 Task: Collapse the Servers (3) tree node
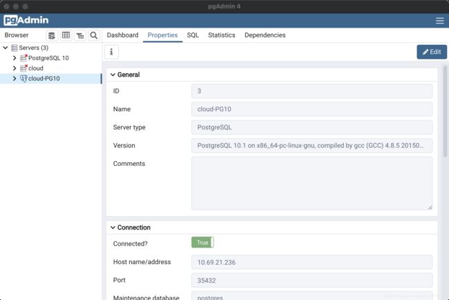coord(6,48)
